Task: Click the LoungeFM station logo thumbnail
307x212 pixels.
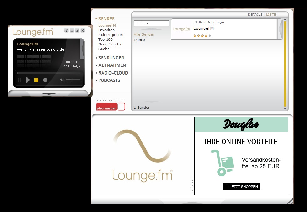Action: pyautogui.click(x=182, y=29)
